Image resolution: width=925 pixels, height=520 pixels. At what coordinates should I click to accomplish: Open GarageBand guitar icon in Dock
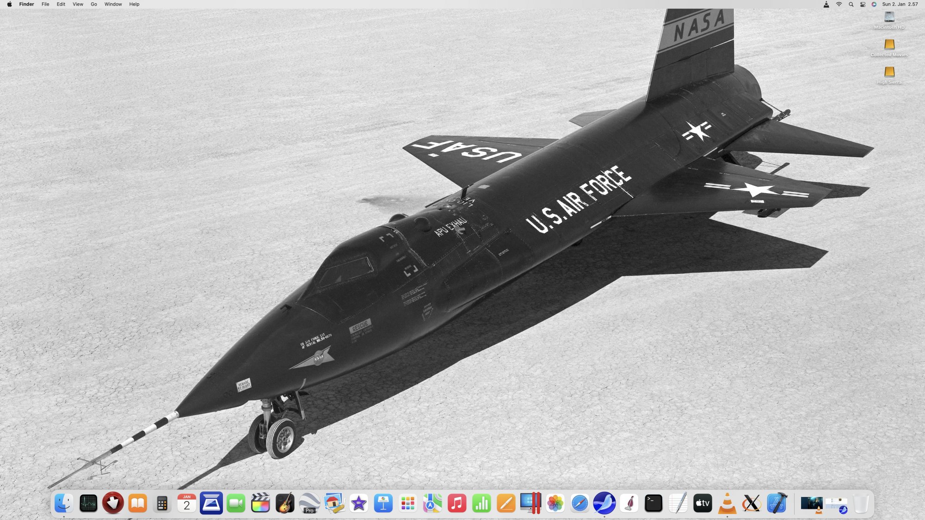pyautogui.click(x=285, y=503)
